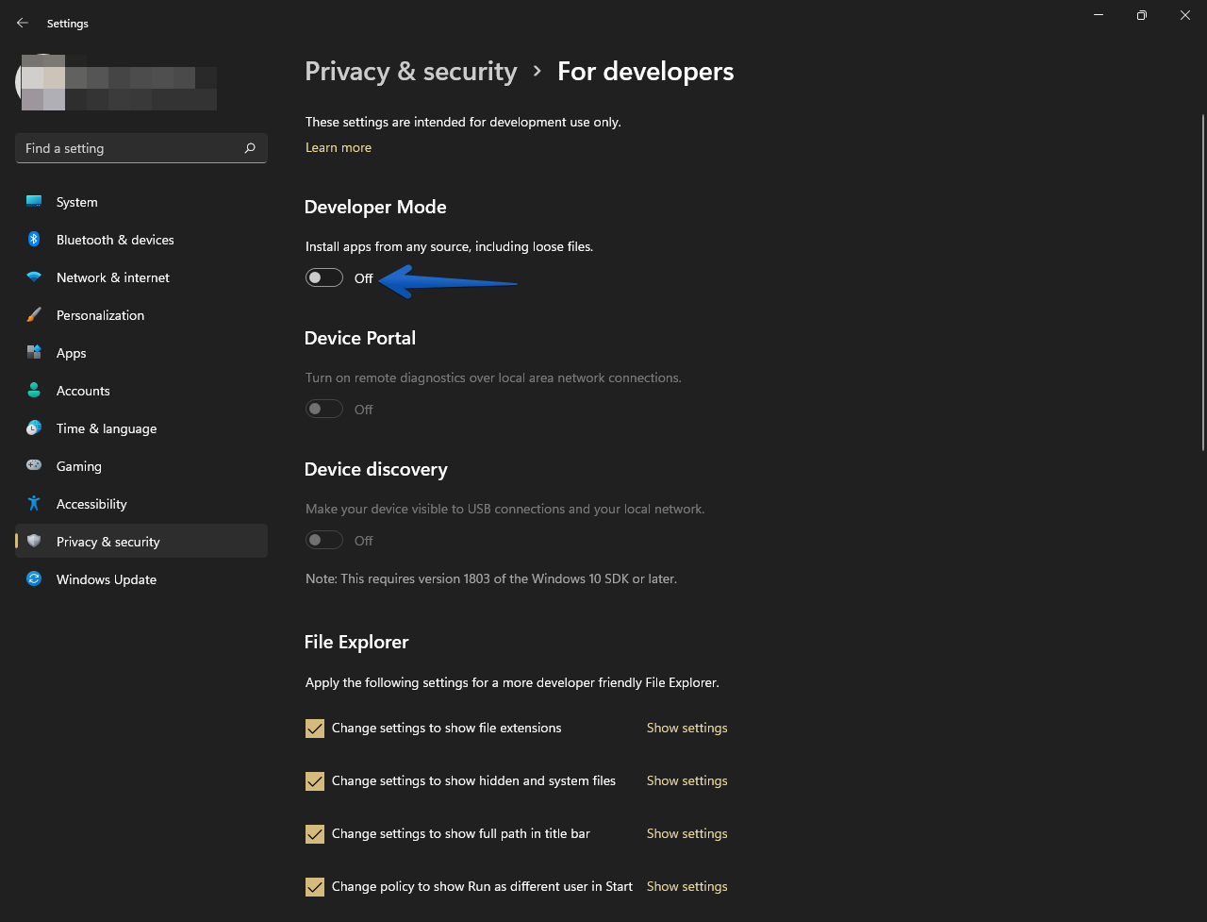The height and width of the screenshot is (922, 1207).
Task: Go back to Privacy & security breadcrumb
Action: 411,72
